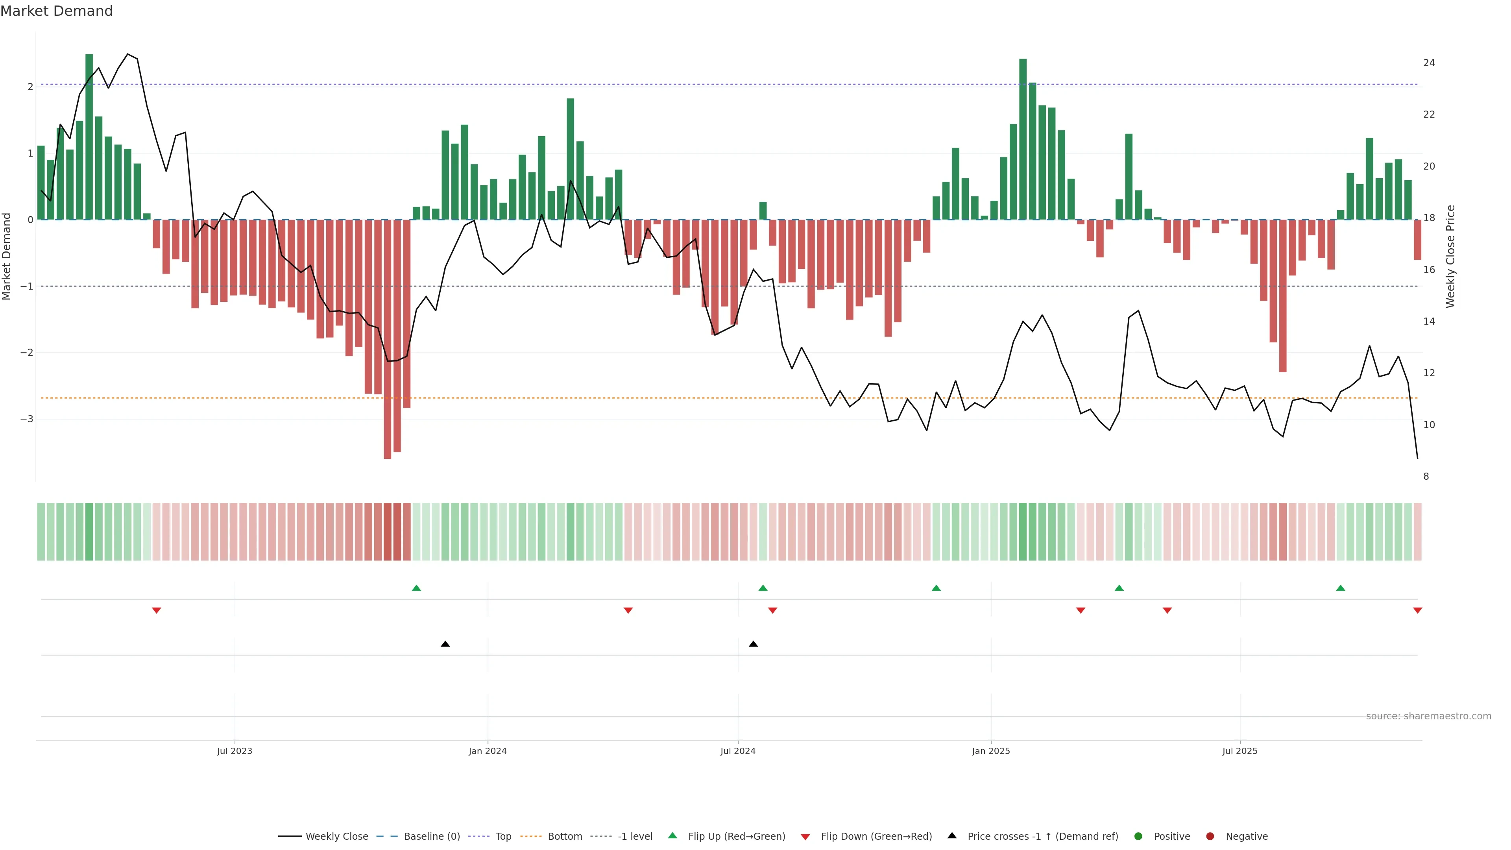Screen dimensions: 1511x850
Task: Click the Jan 2025 x-axis label
Action: pos(991,751)
